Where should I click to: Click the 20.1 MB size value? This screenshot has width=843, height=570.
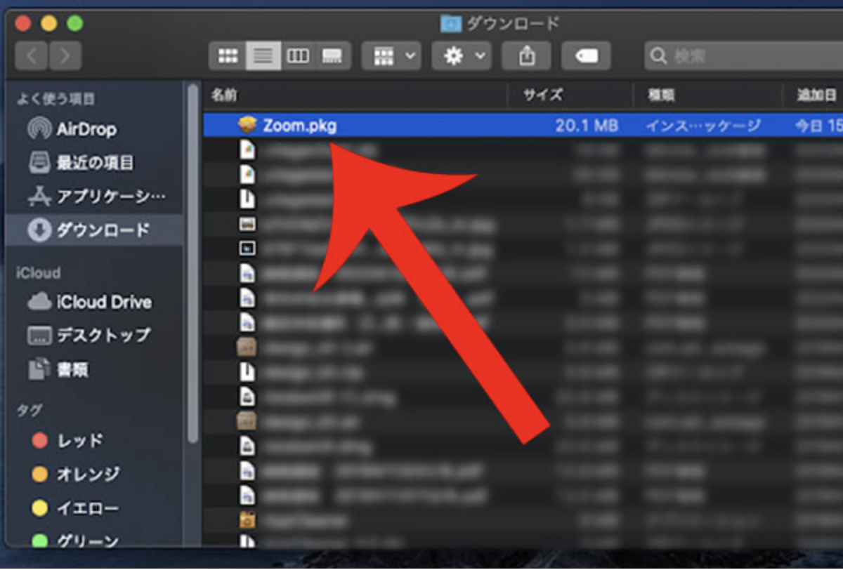tap(587, 126)
